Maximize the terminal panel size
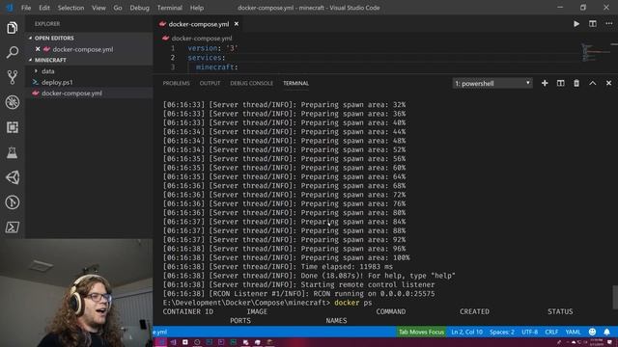The width and height of the screenshot is (618, 347). [592, 83]
